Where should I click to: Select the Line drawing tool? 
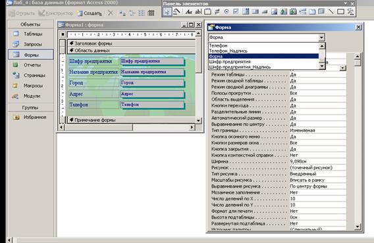coord(331,12)
